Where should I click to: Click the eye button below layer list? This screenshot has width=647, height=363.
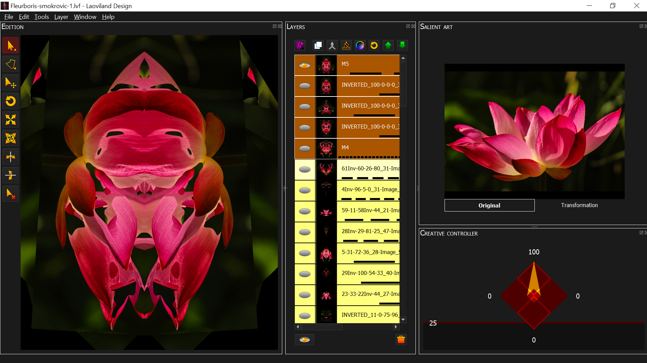coord(305,340)
